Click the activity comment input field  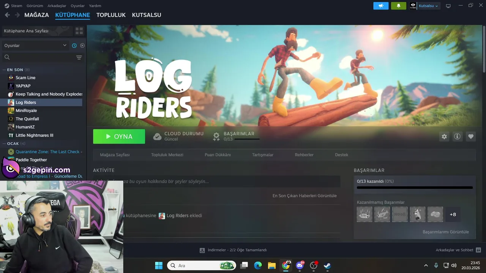pyautogui.click(x=216, y=181)
